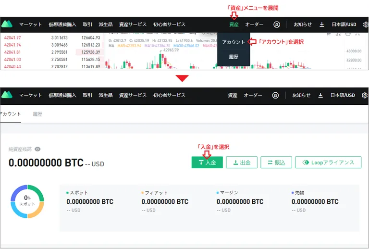Click the green 入金 deposit button

(207, 162)
